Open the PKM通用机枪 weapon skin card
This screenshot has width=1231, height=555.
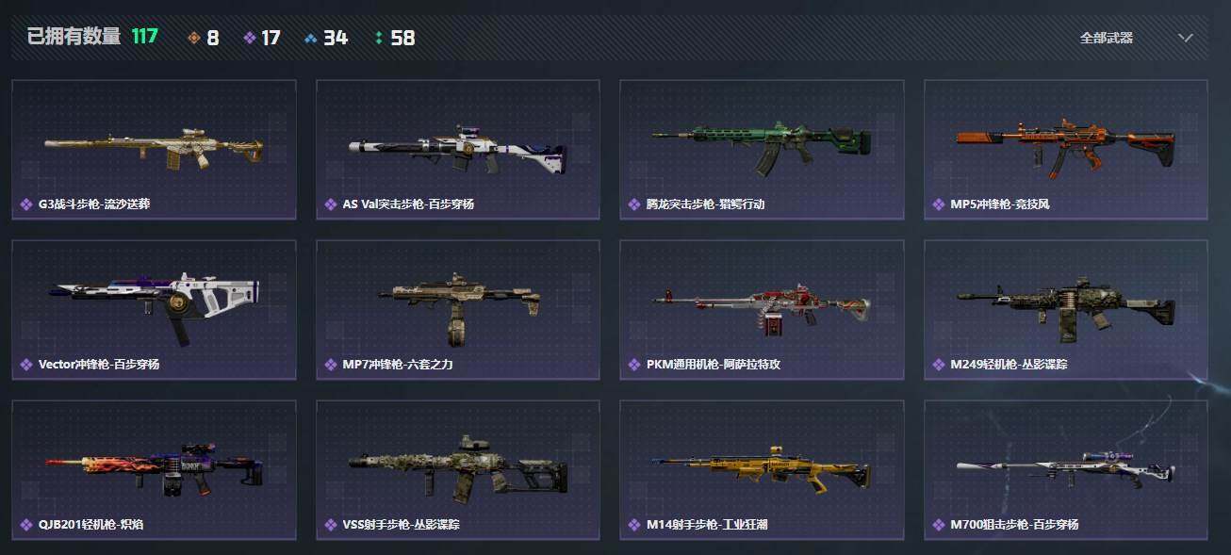tap(762, 310)
